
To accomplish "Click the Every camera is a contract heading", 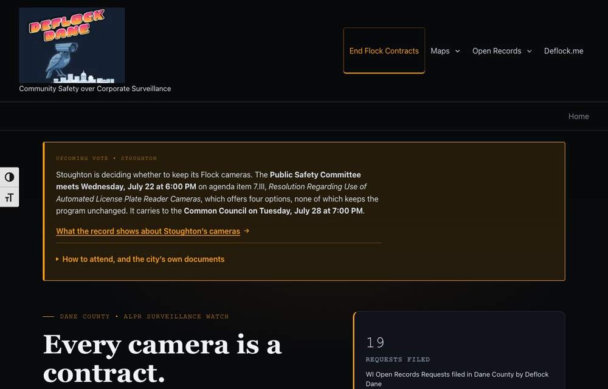I will (162, 359).
